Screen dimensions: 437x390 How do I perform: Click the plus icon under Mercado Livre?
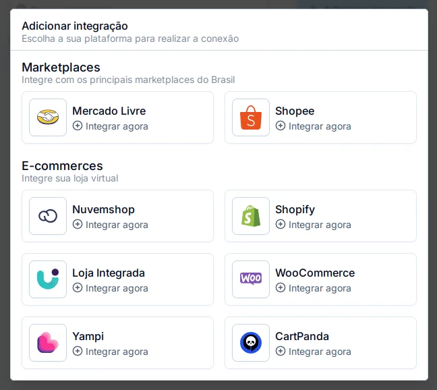(x=78, y=126)
